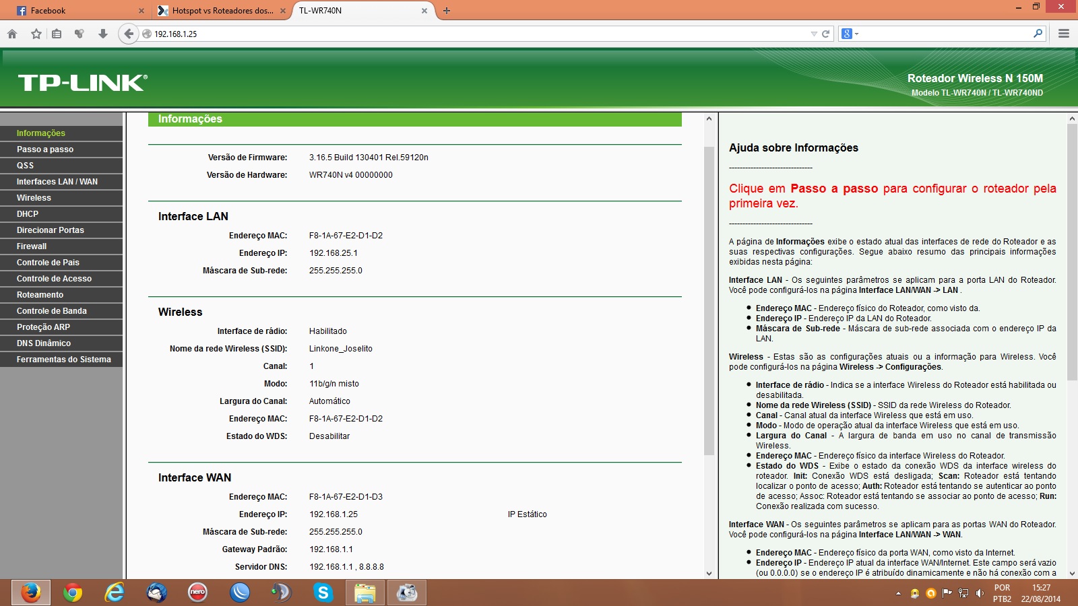Launch Google Chrome from the taskbar

coord(73,593)
